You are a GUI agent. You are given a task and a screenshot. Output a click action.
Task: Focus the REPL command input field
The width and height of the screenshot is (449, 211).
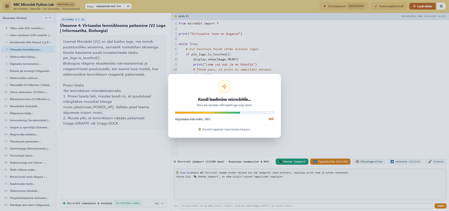tap(306, 206)
